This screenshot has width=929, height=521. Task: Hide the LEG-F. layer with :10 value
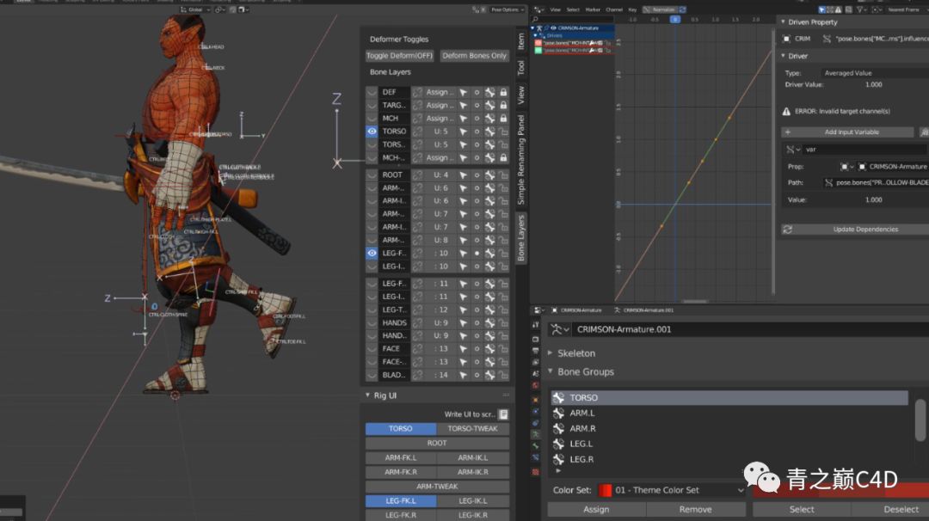[372, 253]
